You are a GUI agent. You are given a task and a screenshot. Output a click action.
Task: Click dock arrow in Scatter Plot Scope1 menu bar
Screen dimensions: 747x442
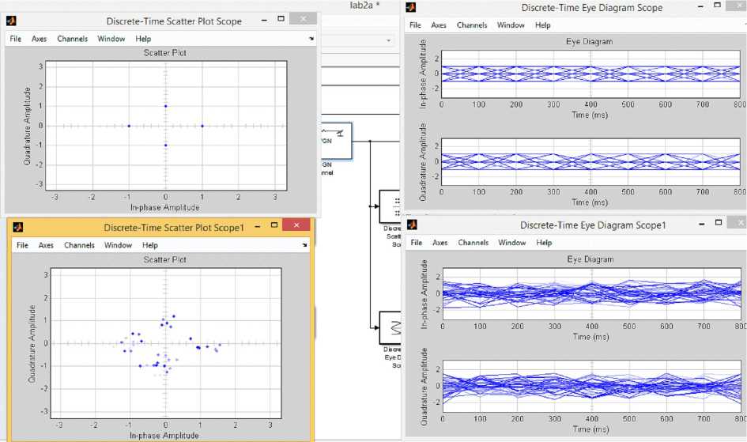point(304,246)
